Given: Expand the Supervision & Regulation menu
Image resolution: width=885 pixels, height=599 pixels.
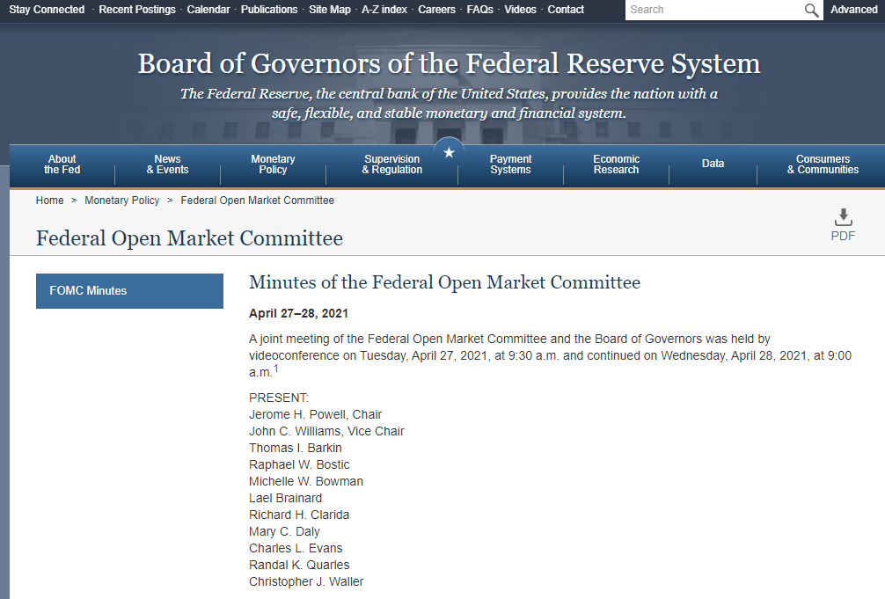Looking at the screenshot, I should click(x=392, y=164).
